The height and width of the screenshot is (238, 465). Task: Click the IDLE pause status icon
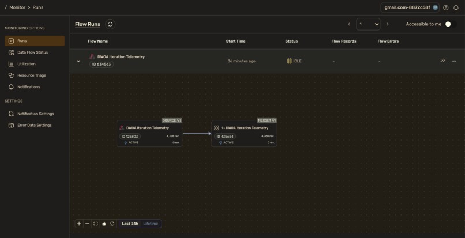(x=289, y=61)
